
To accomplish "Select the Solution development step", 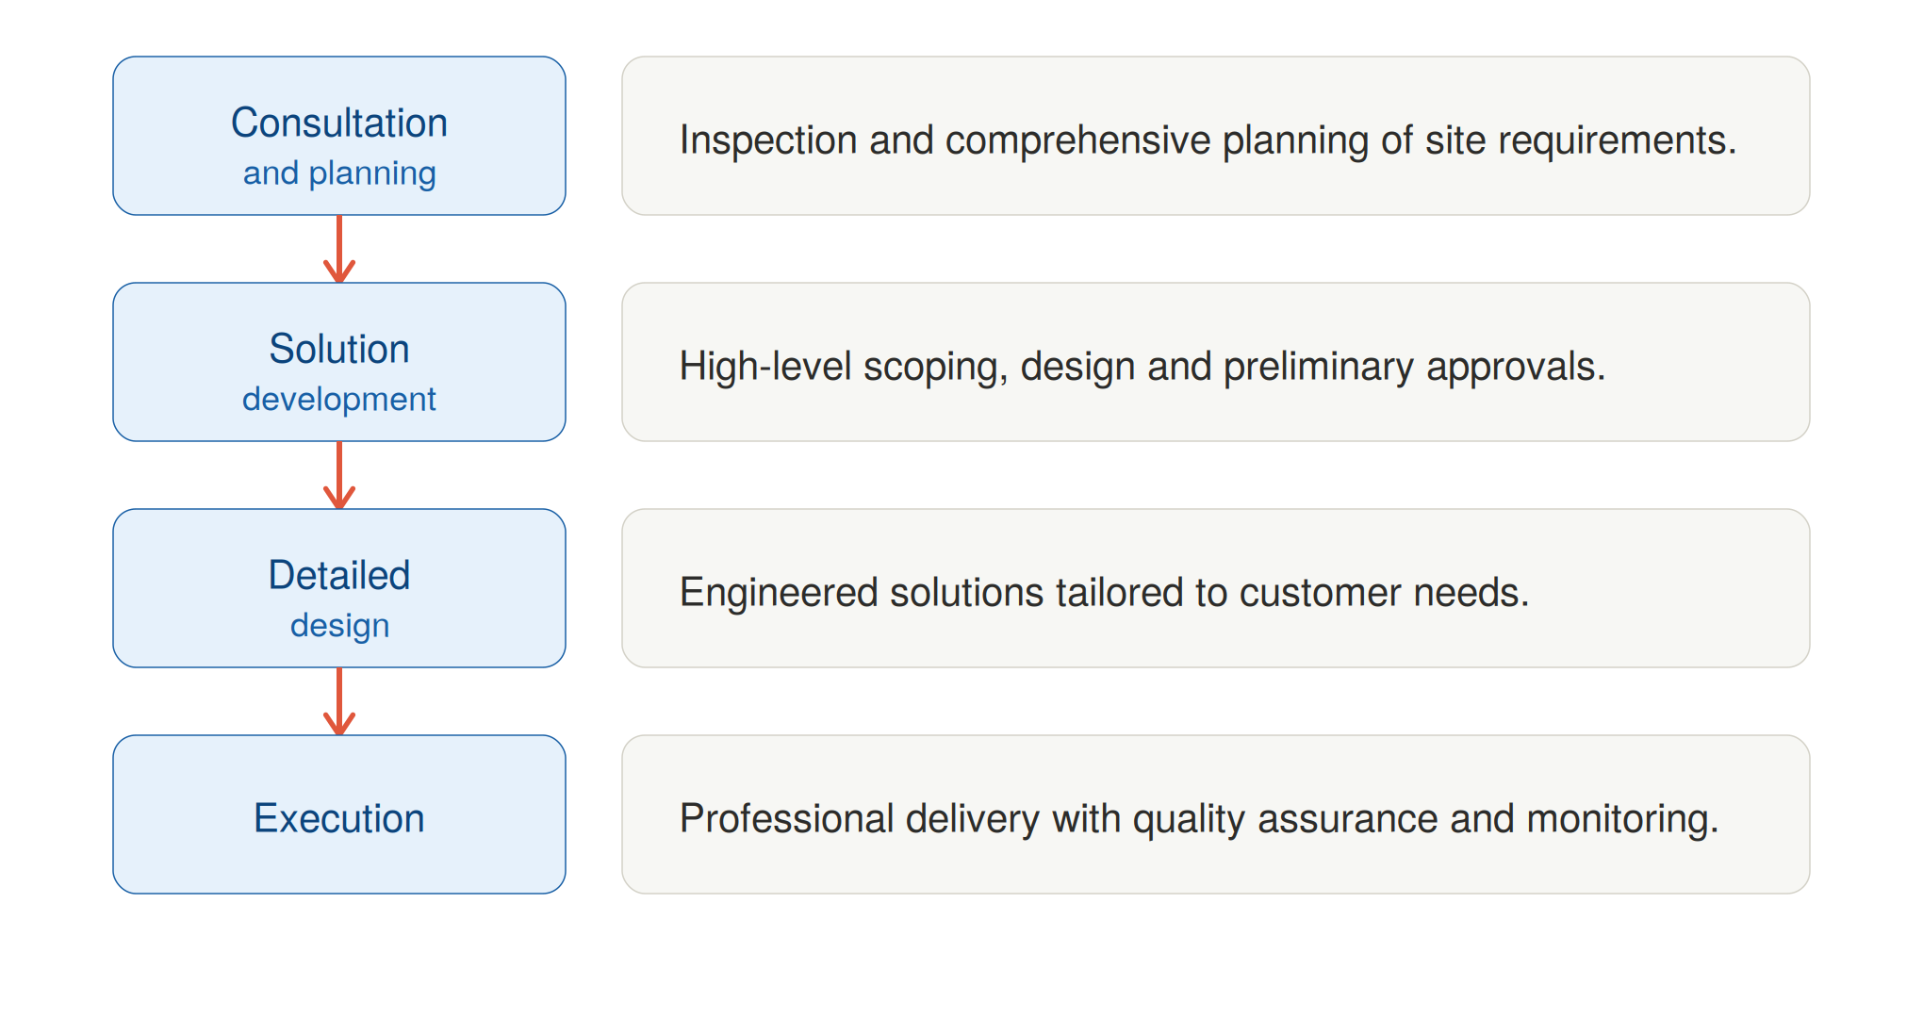I will 339,362.
